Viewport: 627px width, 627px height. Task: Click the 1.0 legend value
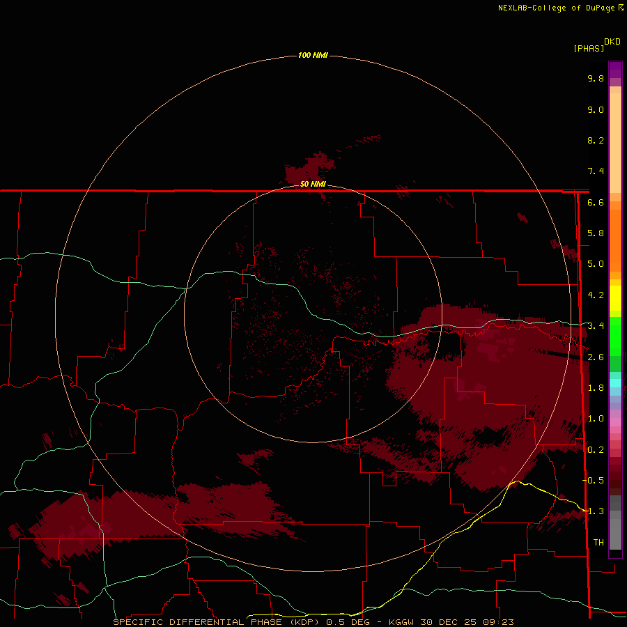pyautogui.click(x=596, y=419)
